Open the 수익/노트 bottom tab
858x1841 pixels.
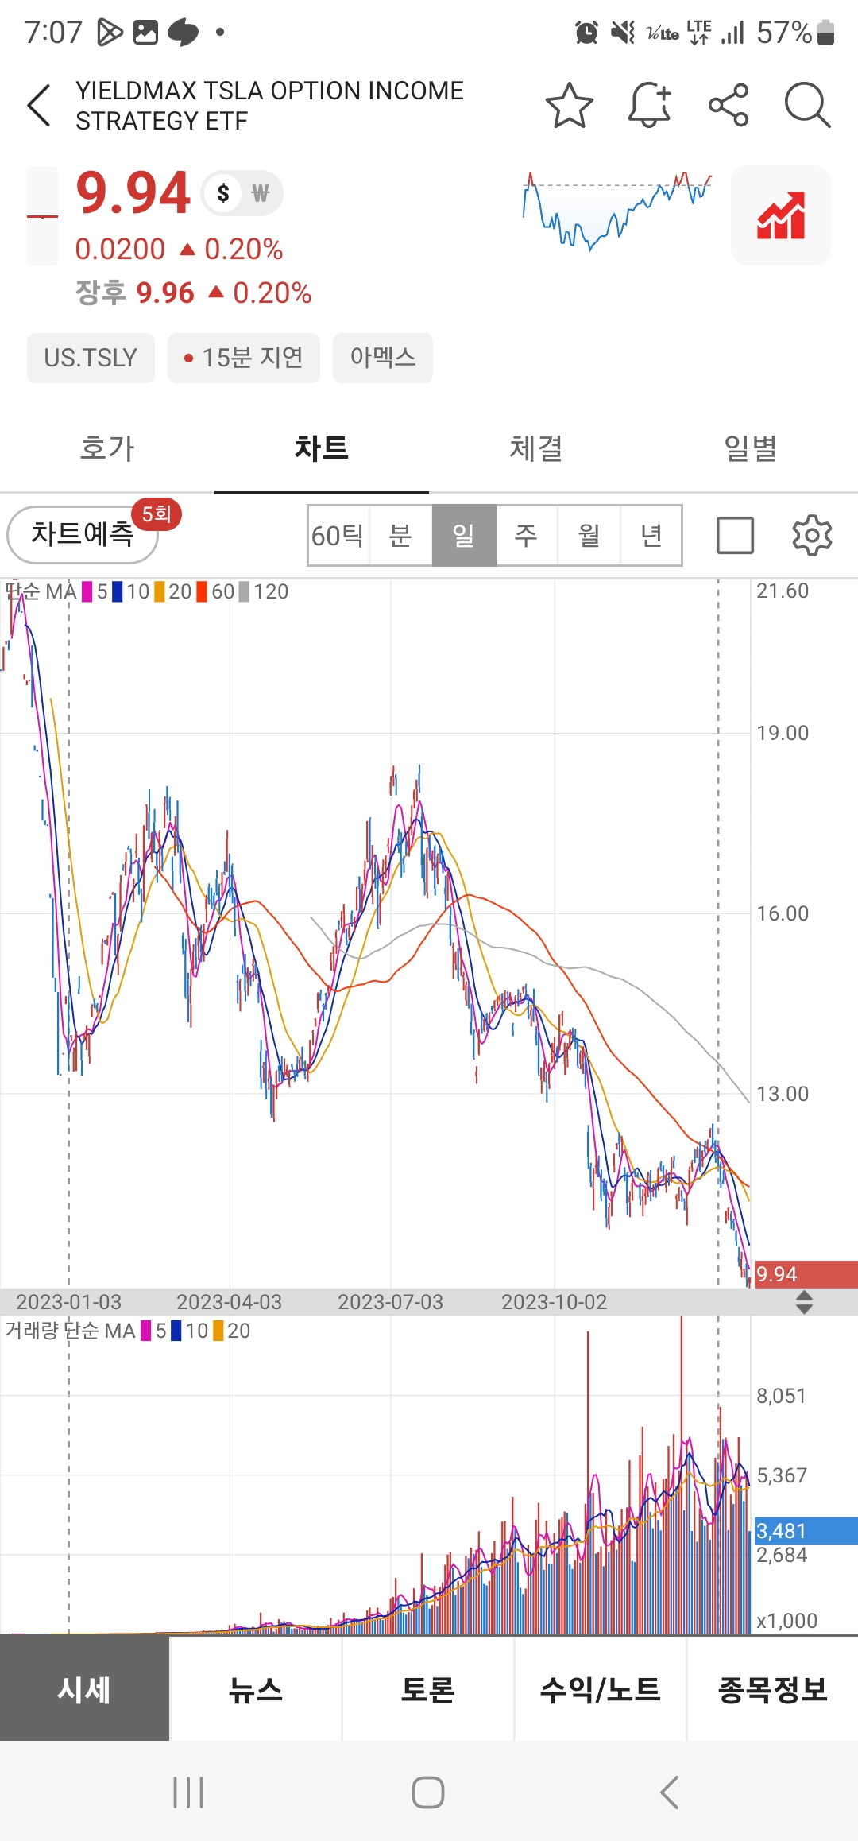pos(601,1689)
